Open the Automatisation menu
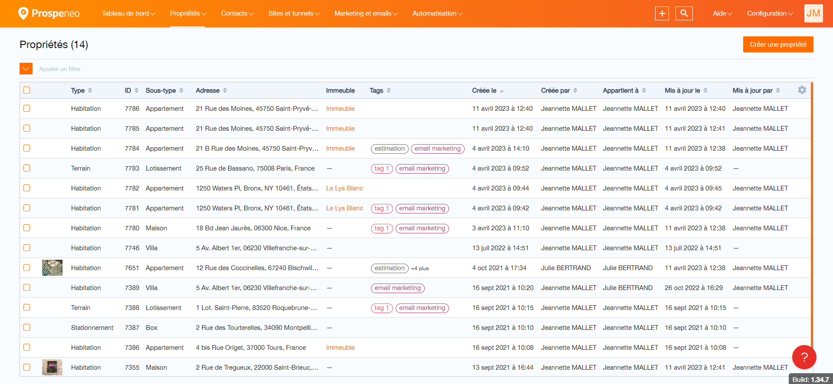The image size is (833, 384). pyautogui.click(x=437, y=13)
